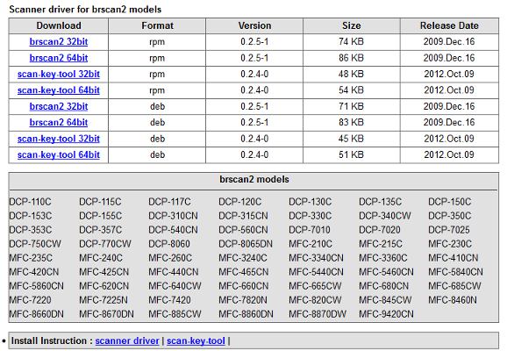Select the 51 KB size cell
507x351 pixels.
(352, 155)
